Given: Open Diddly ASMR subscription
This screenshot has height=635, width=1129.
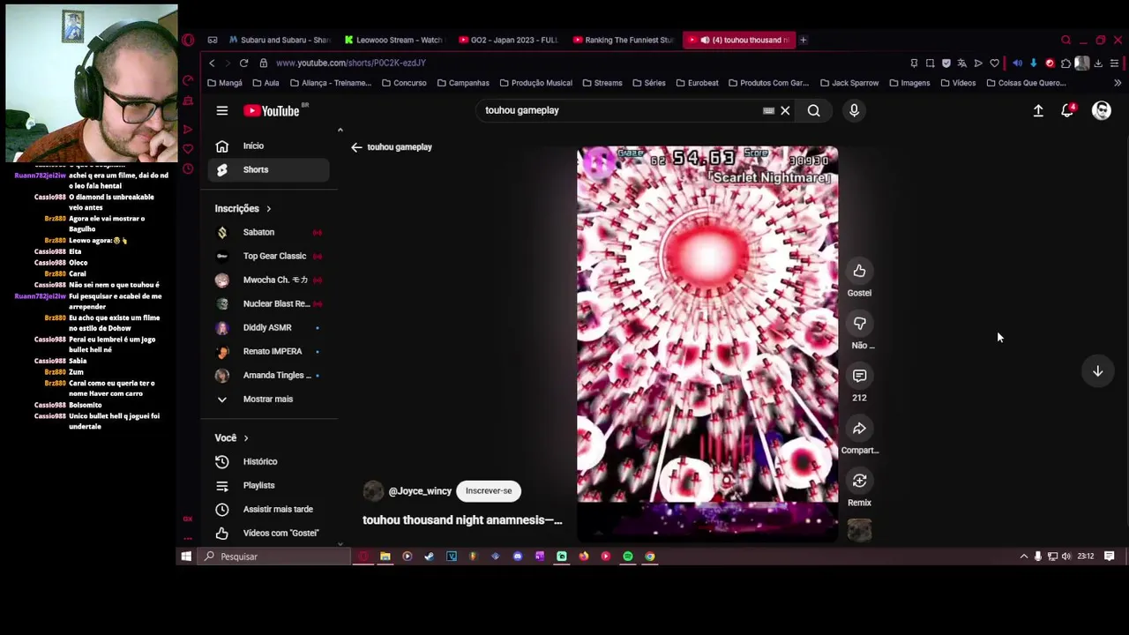Looking at the screenshot, I should click(x=268, y=327).
